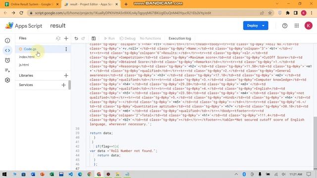
Task: Open the browser Extensions puzzle icon
Action: tap(287, 13)
